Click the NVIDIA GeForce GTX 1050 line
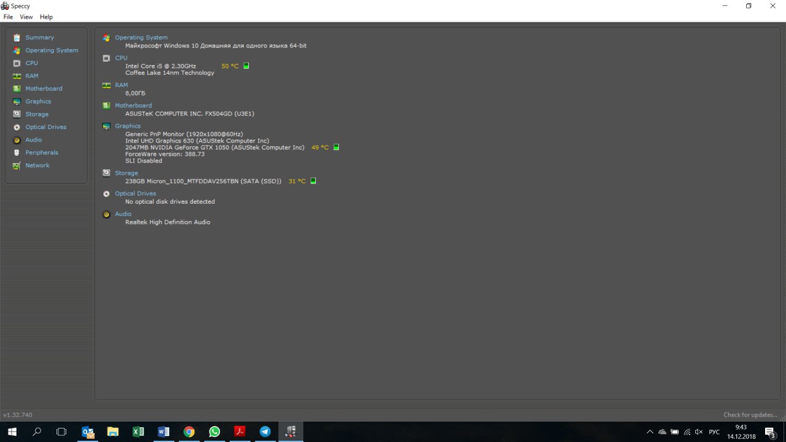This screenshot has height=442, width=786. click(215, 147)
